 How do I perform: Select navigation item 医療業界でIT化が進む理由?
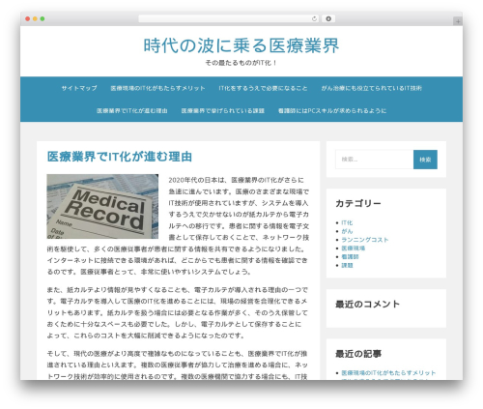point(132,110)
